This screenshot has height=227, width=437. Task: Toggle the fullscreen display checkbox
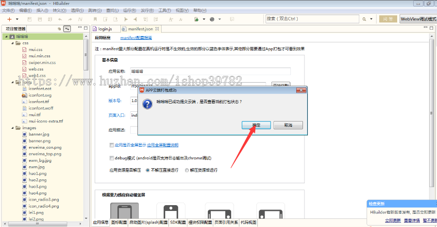tap(112, 145)
